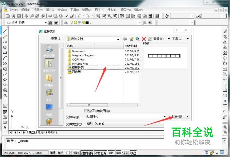Image resolution: width=230 pixels, height=157 pixels.
Task: Click the New drawing icon
Action: (x=8, y=16)
